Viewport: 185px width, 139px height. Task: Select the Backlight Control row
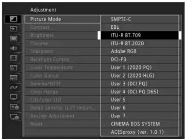tap(63, 59)
